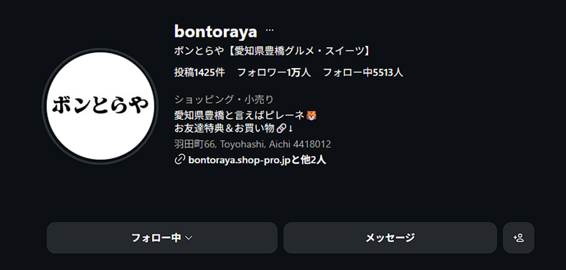
Task: Click the メッセージ button
Action: pyautogui.click(x=390, y=238)
